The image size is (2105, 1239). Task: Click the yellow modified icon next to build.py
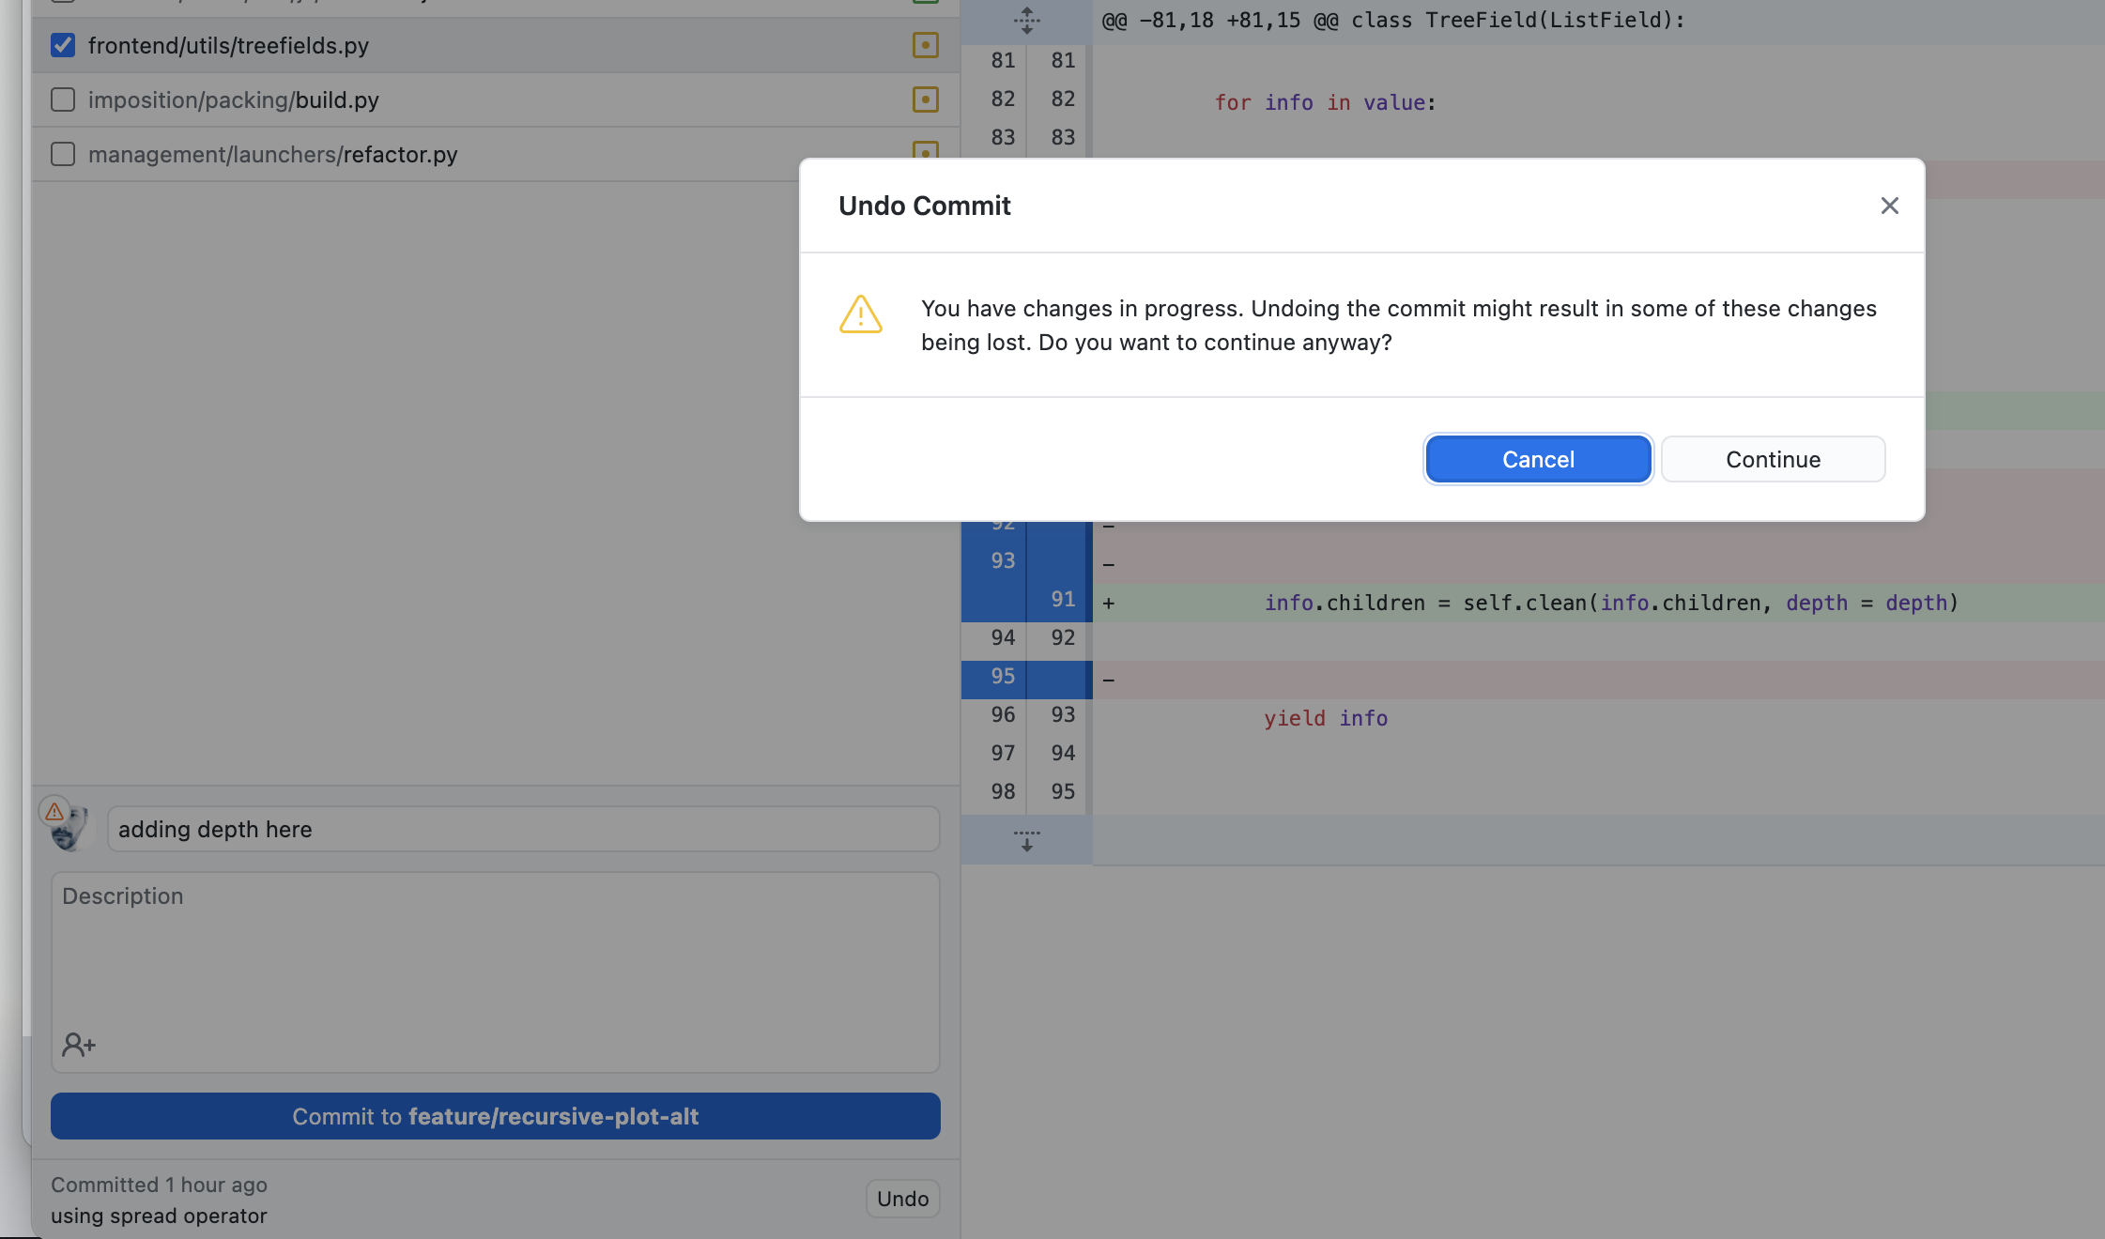926,99
